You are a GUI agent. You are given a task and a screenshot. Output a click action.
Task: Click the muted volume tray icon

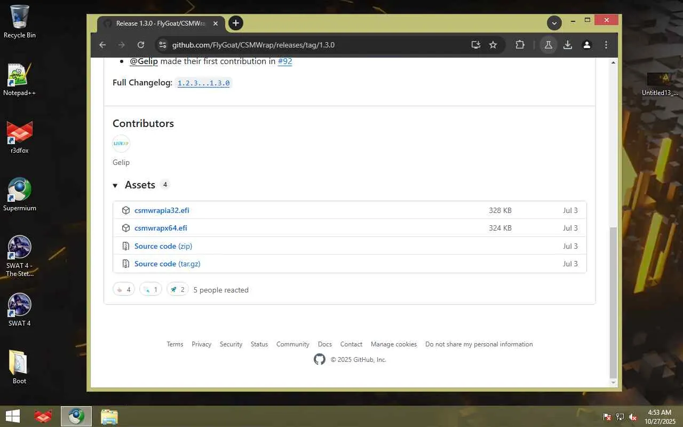[x=633, y=417]
